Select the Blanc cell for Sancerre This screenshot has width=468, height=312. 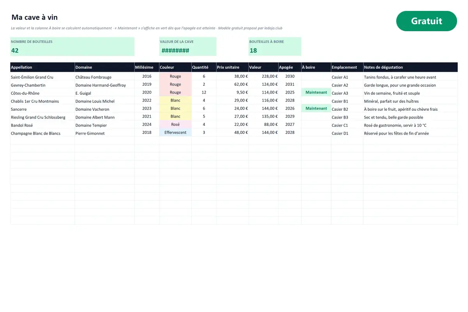pos(175,108)
